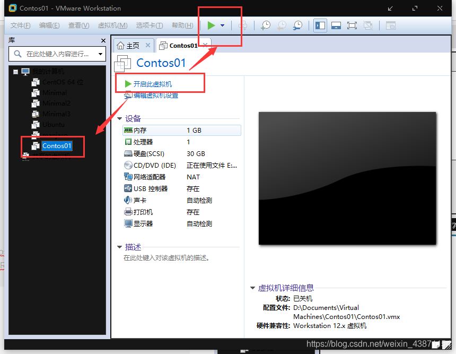Screen dimensions: 456x354
Task: Close the 主页 tab
Action: tap(148, 45)
